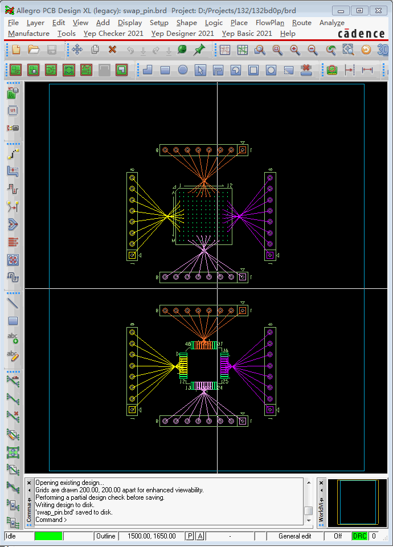This screenshot has height=547, width=393.
Task: Click the Outline subclass field in status bar
Action: pos(106,536)
